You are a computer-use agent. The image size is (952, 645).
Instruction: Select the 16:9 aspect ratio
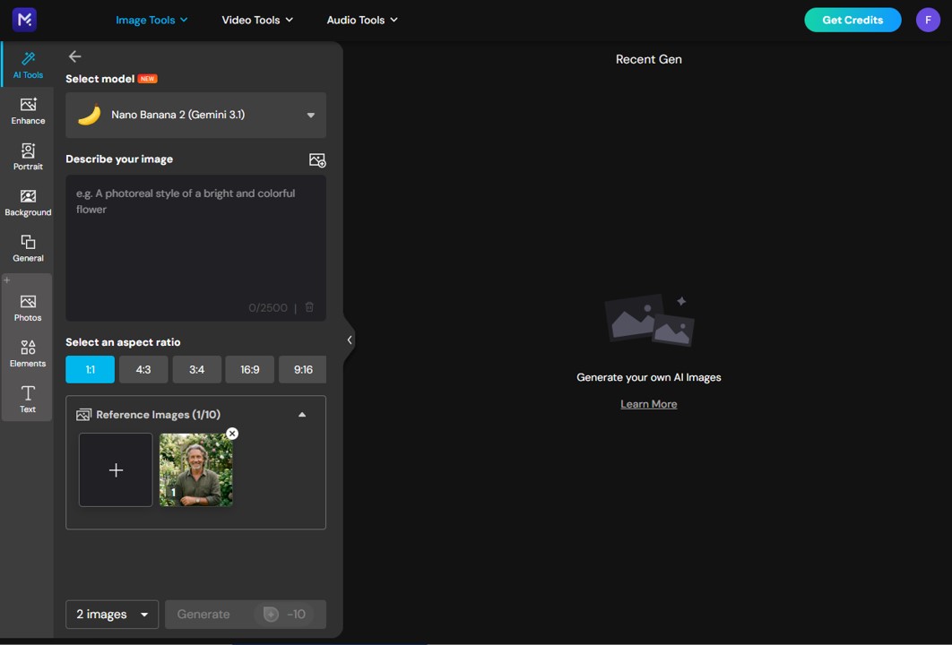pos(249,369)
